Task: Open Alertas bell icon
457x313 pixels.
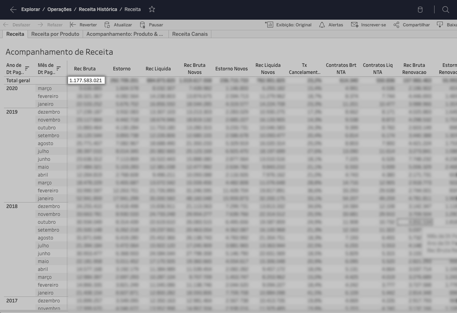Action: [331, 25]
